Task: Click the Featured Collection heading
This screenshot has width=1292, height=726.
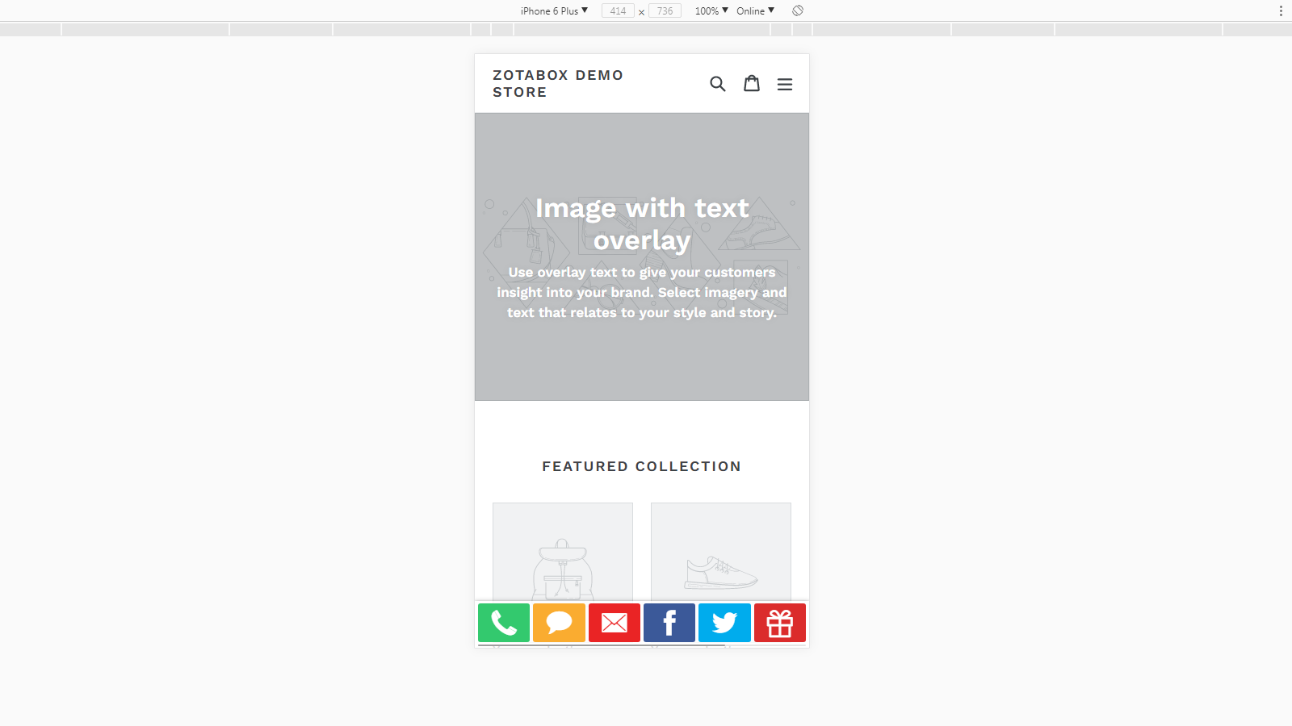Action: pyautogui.click(x=641, y=466)
